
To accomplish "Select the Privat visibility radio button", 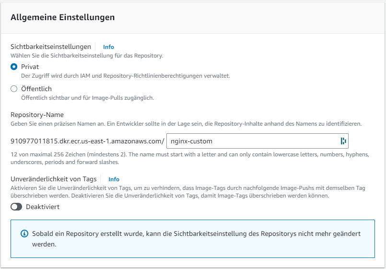I will click(x=14, y=67).
